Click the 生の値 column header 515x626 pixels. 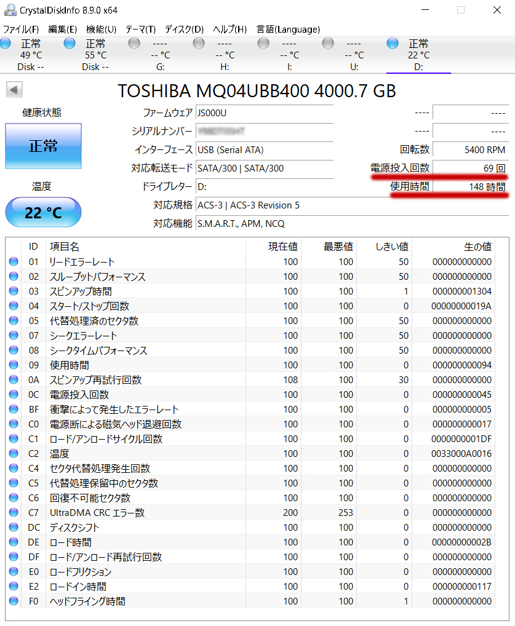(x=453, y=247)
